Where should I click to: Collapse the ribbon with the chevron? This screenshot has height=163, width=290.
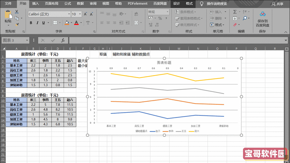tap(286, 32)
